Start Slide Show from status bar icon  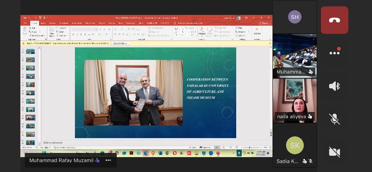pos(237,147)
